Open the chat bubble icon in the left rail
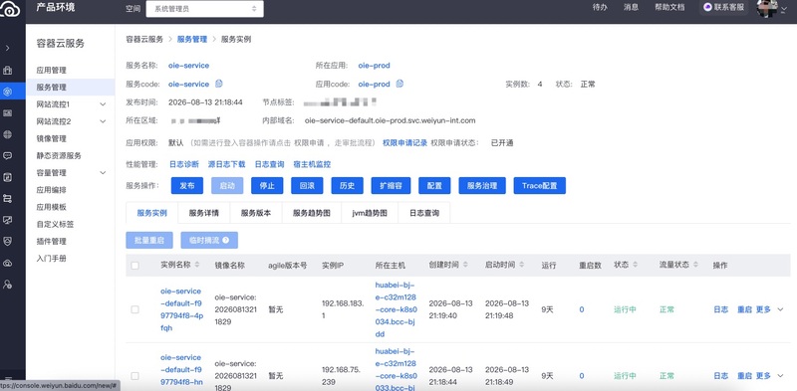This screenshot has width=797, height=391. 7,156
